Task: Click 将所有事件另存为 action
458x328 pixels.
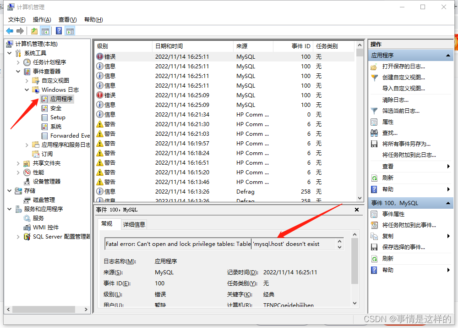Action: click(x=406, y=144)
